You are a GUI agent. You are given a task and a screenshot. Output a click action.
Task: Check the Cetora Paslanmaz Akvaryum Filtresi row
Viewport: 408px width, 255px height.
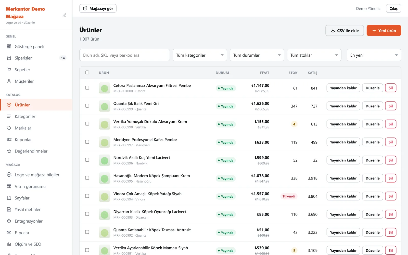tap(87, 88)
